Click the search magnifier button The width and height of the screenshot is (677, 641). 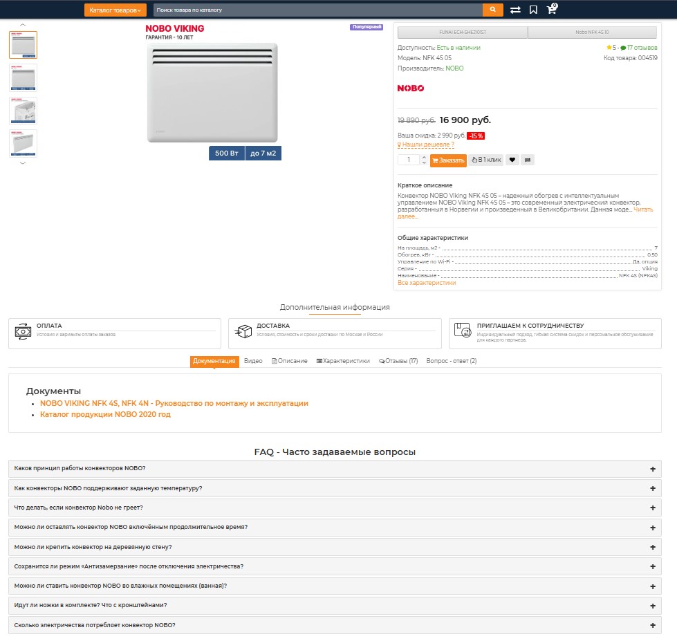492,10
